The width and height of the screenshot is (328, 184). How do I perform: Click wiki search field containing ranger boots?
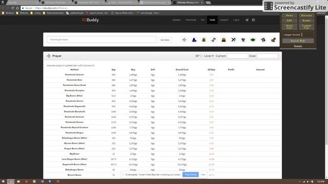[x=298, y=35]
